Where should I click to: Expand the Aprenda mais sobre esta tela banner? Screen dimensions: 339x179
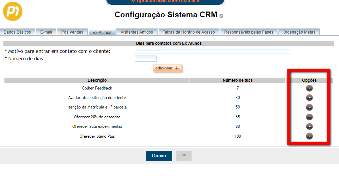[165, 1]
